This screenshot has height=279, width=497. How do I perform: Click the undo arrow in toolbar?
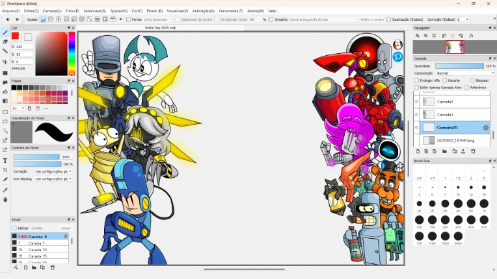click(8, 19)
